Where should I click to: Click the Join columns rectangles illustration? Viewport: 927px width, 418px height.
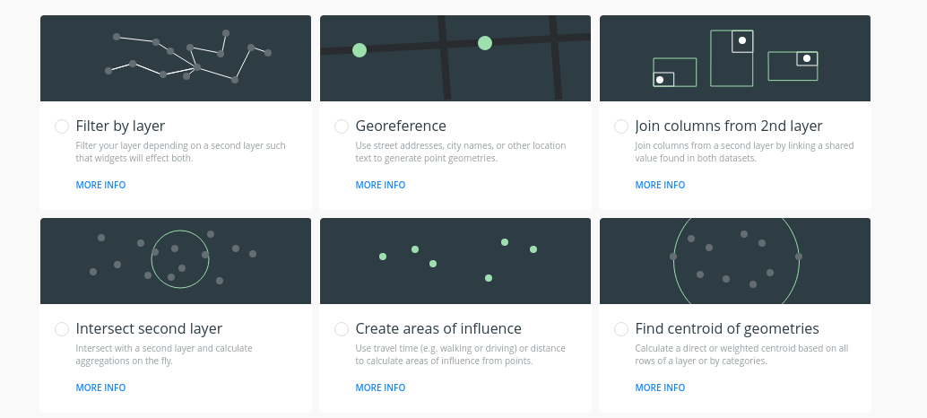coord(735,58)
